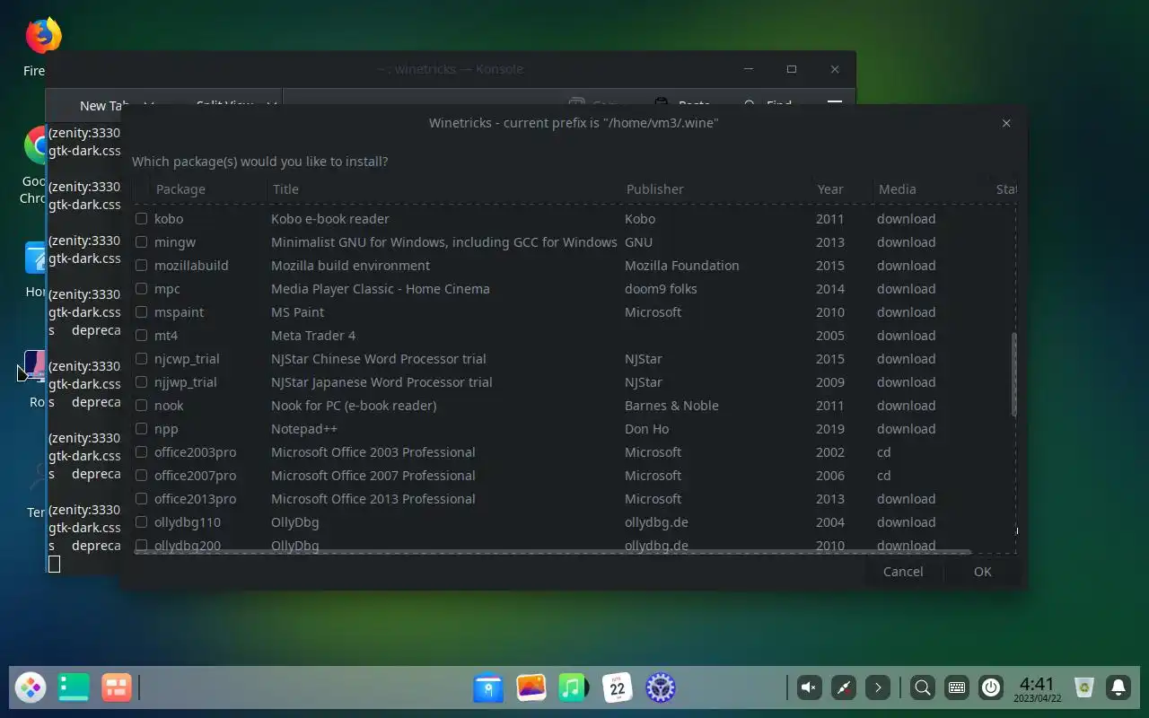
Task: Check the office2003pro checkbox
Action: click(141, 452)
